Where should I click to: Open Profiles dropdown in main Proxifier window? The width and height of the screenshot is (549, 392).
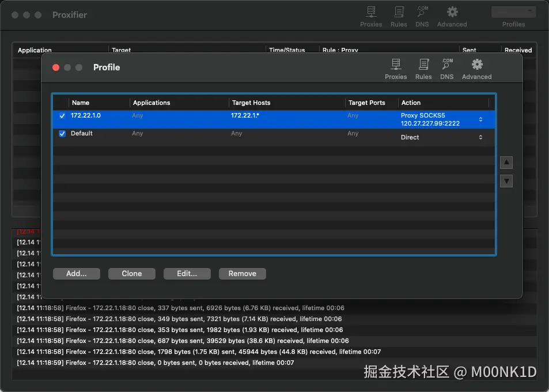pyautogui.click(x=514, y=12)
